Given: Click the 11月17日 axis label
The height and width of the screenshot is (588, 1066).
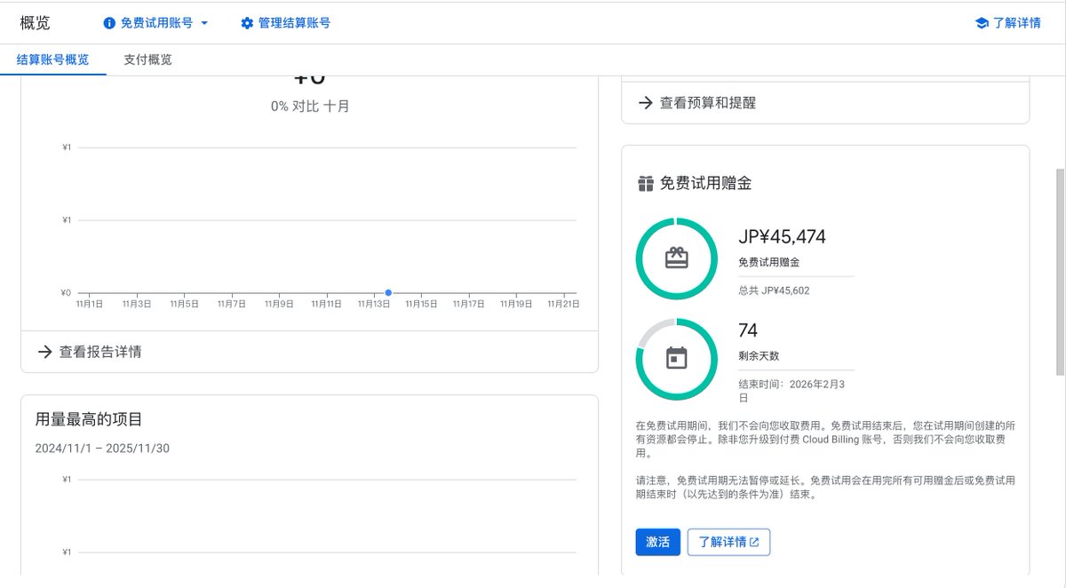Looking at the screenshot, I should [x=468, y=304].
